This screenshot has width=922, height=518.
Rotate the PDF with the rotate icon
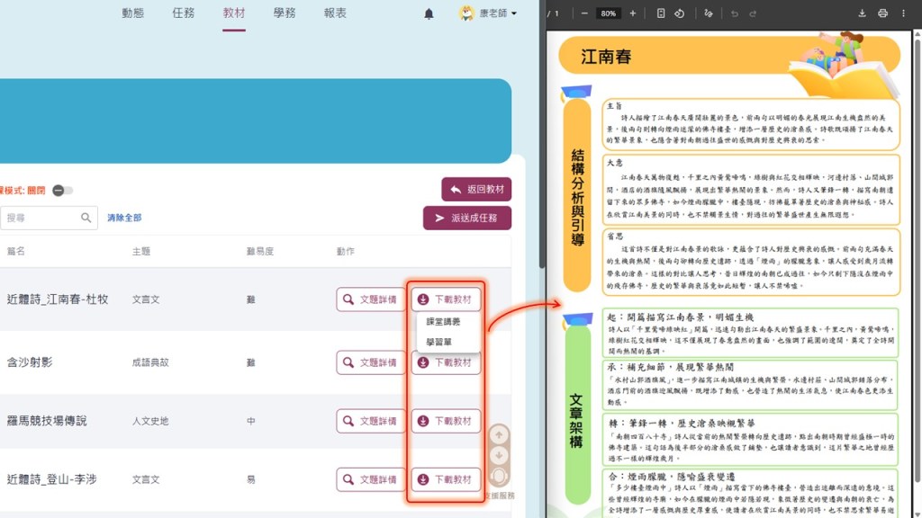tap(680, 13)
